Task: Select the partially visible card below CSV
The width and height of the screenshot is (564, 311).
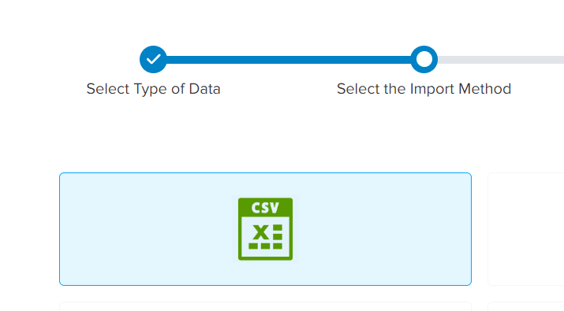Action: coord(266,306)
